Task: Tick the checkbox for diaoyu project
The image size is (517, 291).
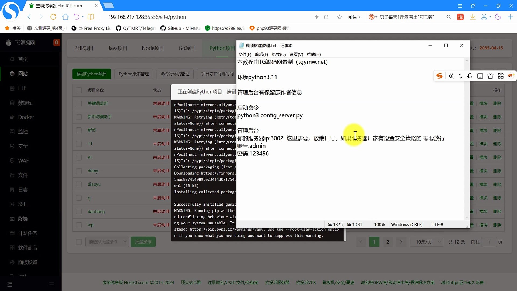Action: 79,184
